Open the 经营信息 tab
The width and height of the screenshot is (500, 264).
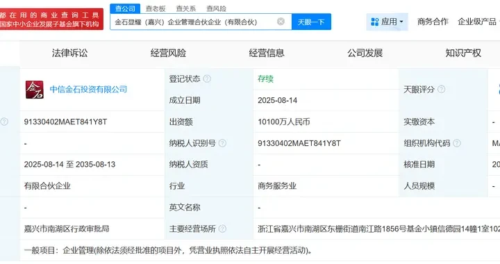[x=267, y=53]
